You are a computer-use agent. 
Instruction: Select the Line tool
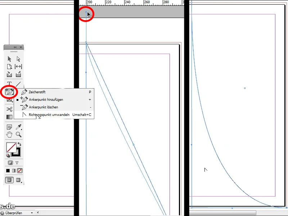(x=18, y=84)
